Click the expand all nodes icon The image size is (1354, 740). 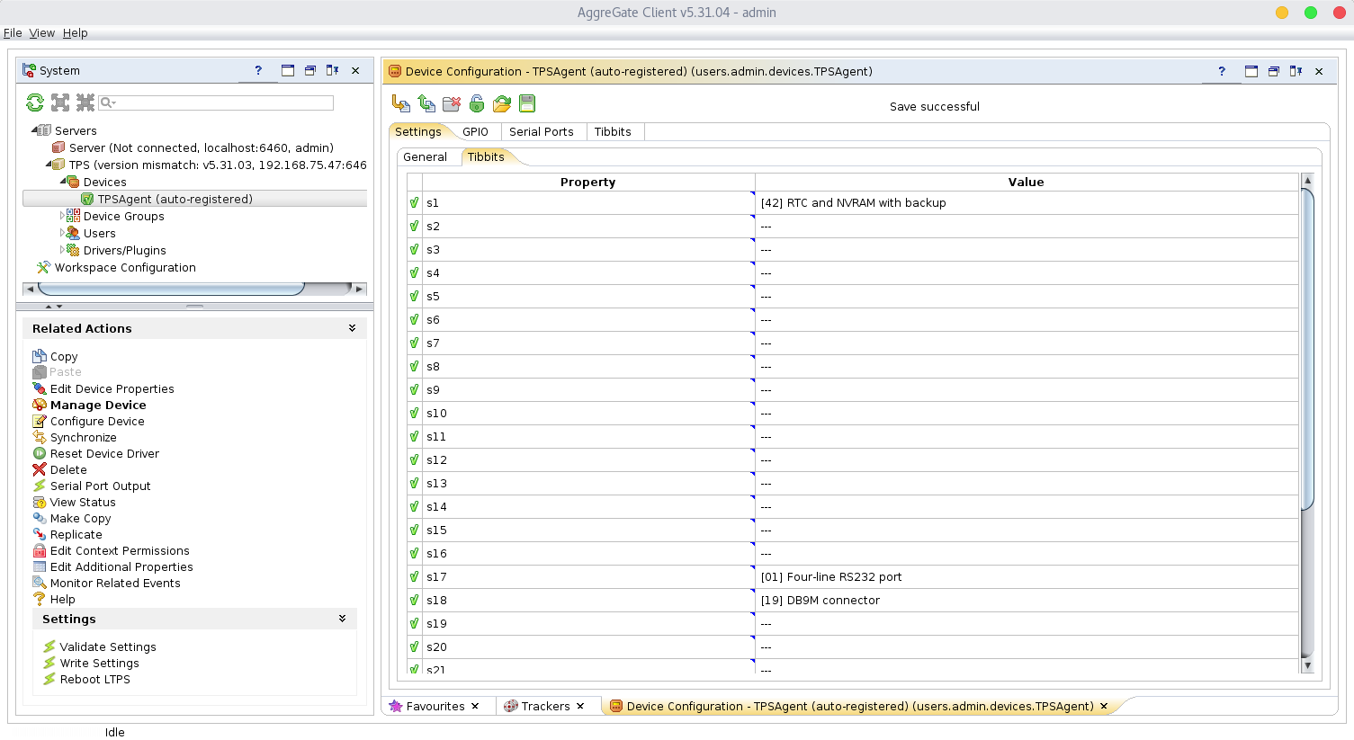click(60, 103)
